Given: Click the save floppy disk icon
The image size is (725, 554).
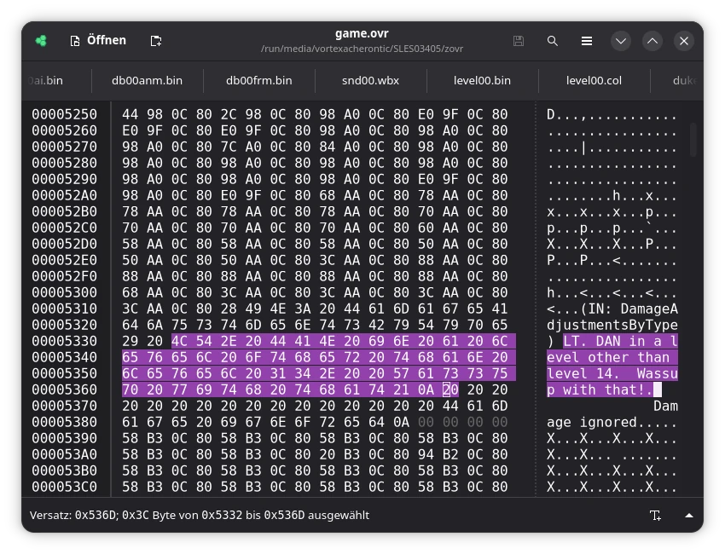Looking at the screenshot, I should 519,41.
